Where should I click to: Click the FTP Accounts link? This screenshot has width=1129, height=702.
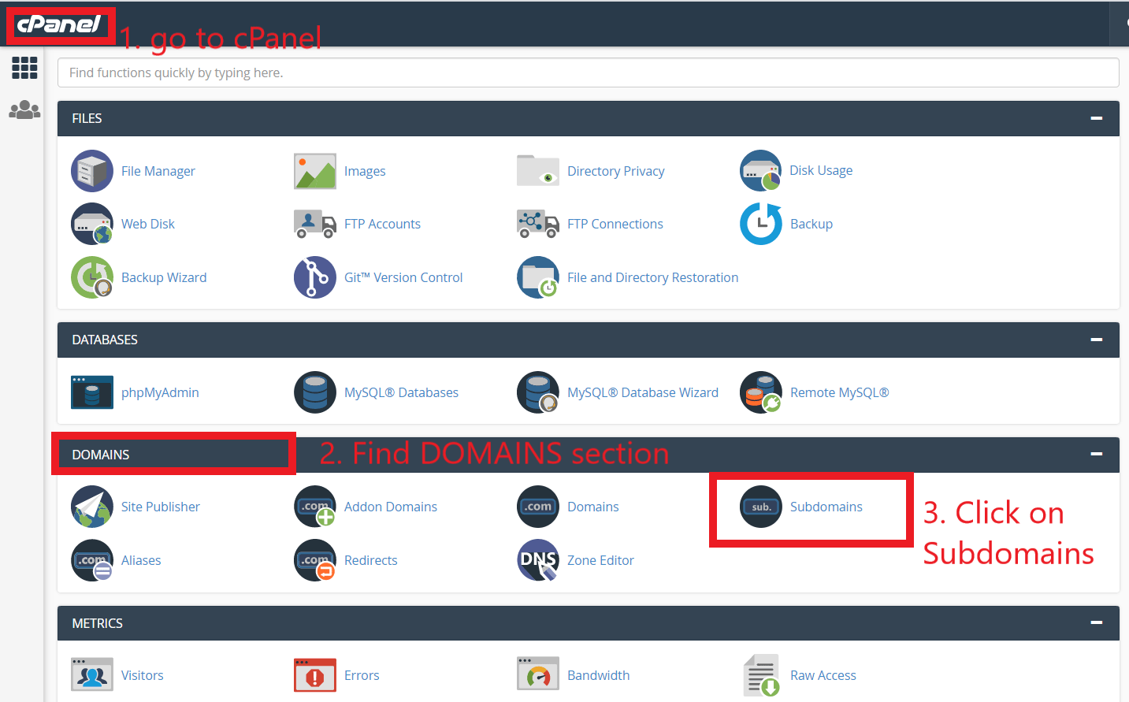pyautogui.click(x=382, y=224)
